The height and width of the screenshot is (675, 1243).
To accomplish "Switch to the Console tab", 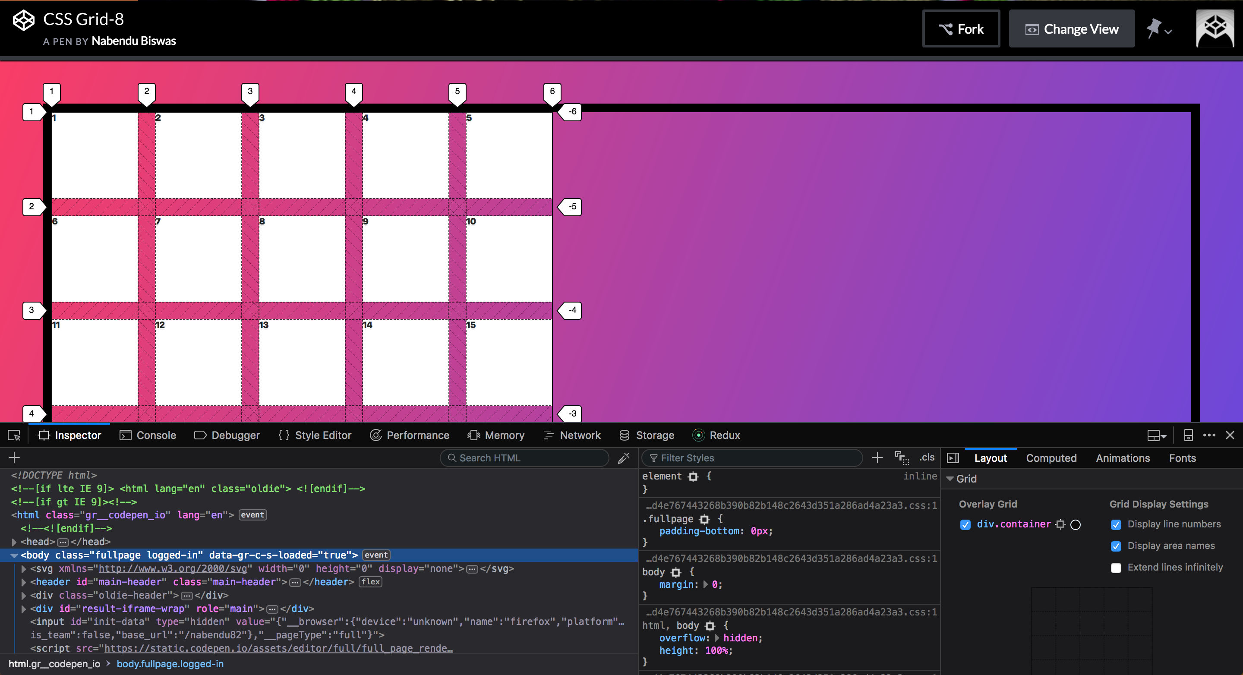I will [148, 435].
